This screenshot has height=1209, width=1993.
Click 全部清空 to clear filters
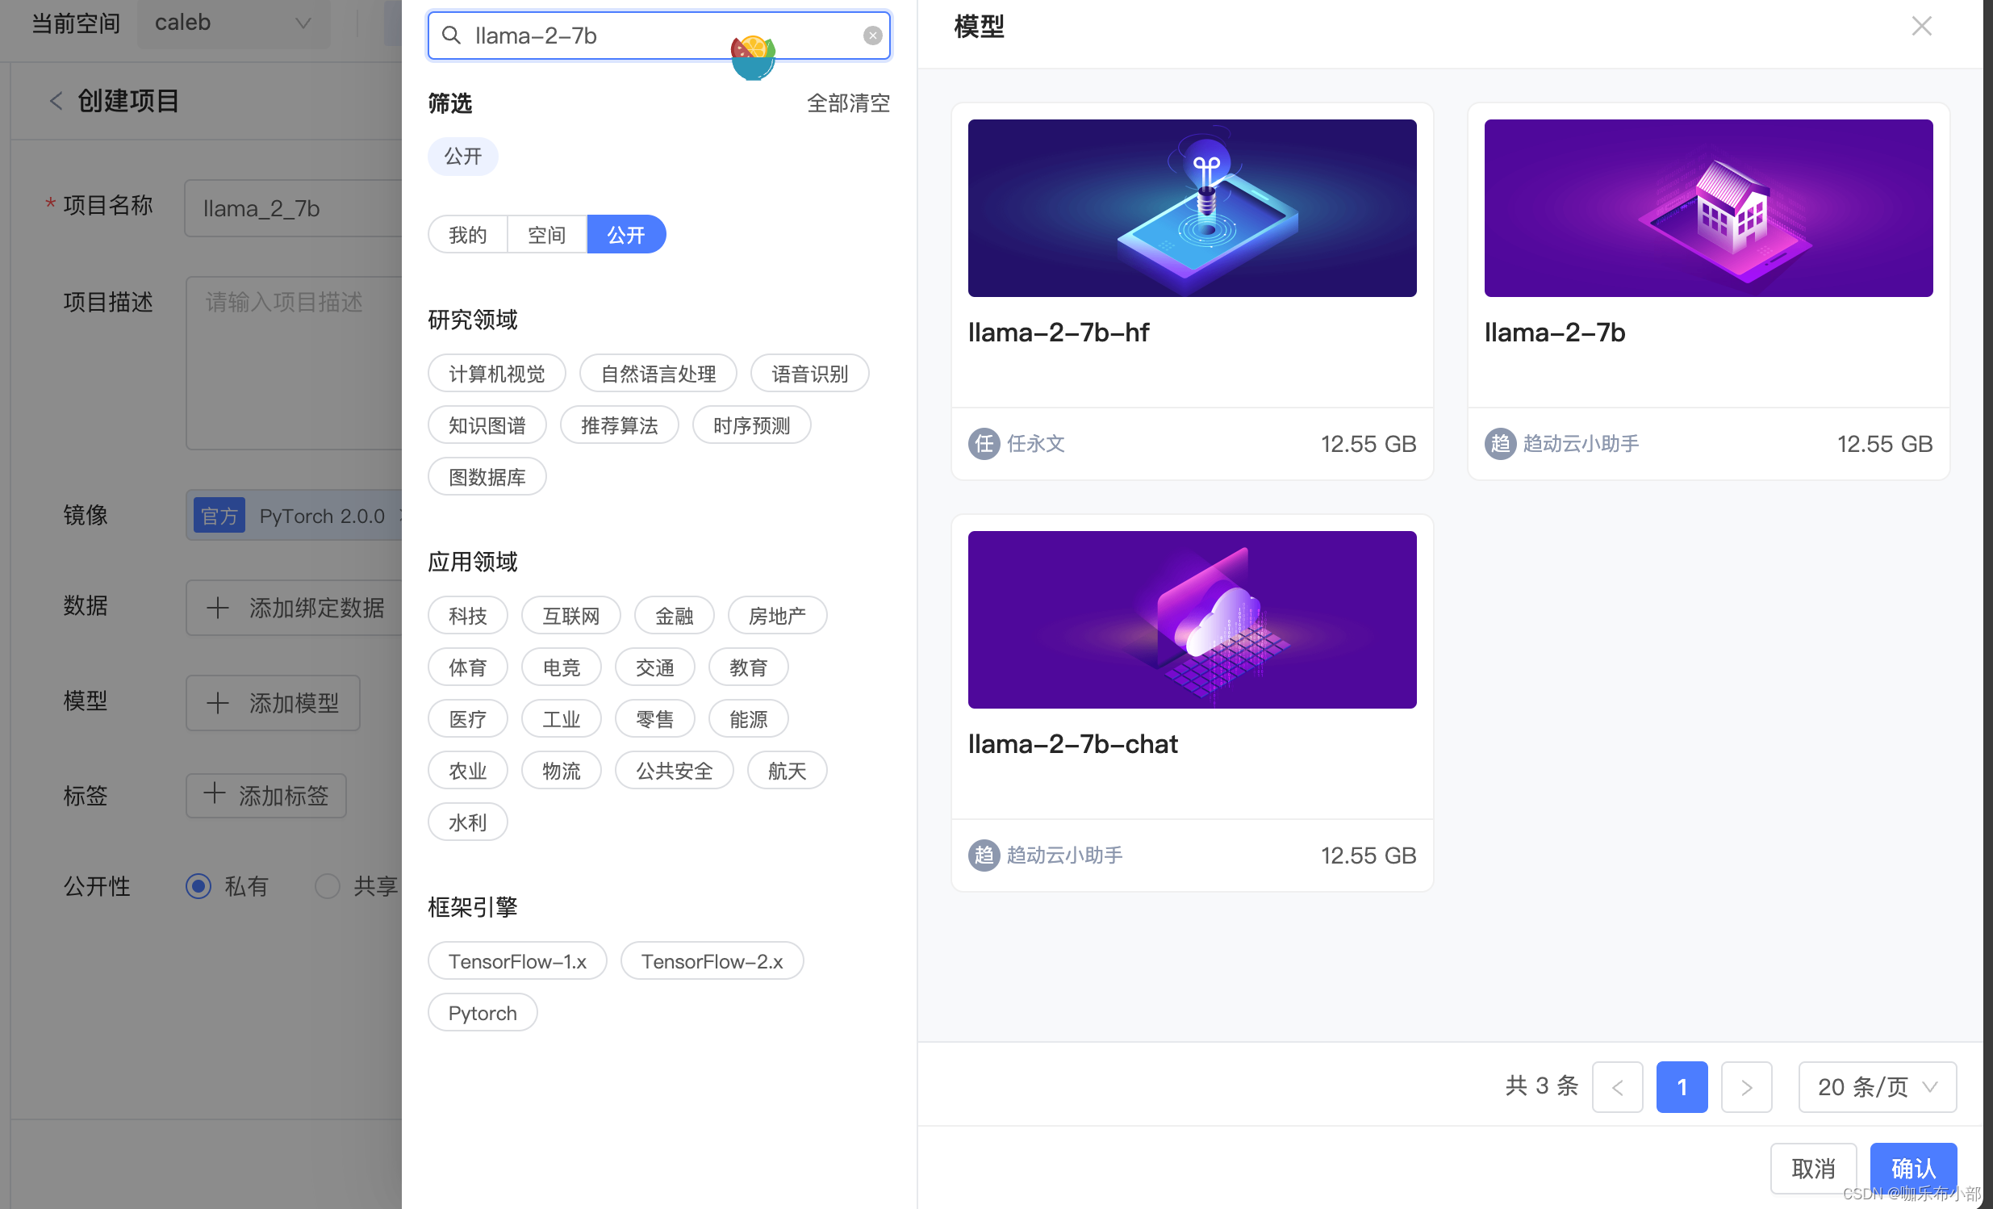tap(848, 102)
